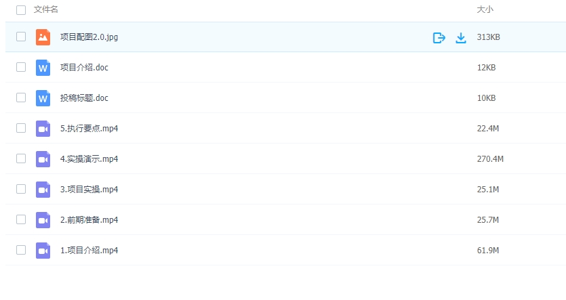Viewport: 566px width, 300px height.
Task: Open the file 投稿标题.doc
Action: click(x=84, y=98)
